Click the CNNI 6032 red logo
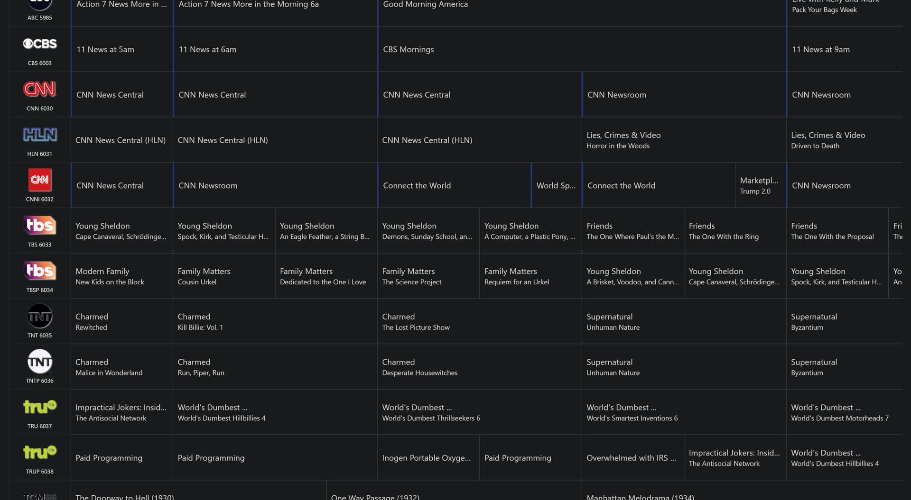The image size is (911, 500). 40,180
